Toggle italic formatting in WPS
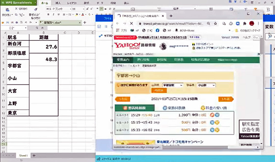 pos(53,14)
